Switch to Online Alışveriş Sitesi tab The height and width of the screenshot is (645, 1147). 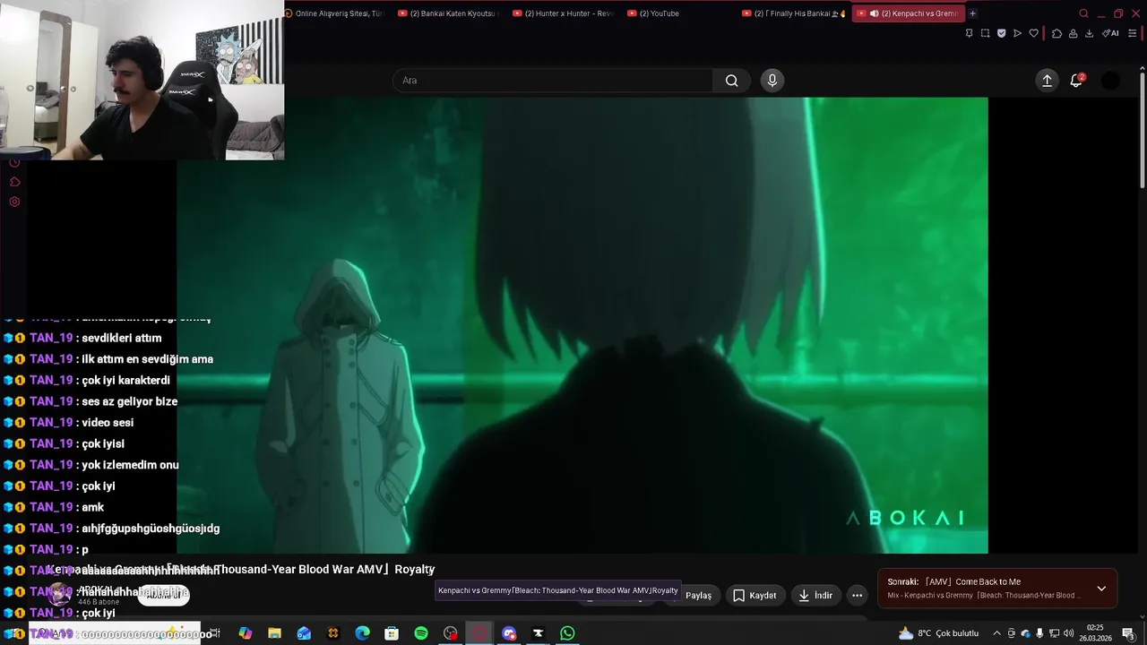pyautogui.click(x=333, y=13)
